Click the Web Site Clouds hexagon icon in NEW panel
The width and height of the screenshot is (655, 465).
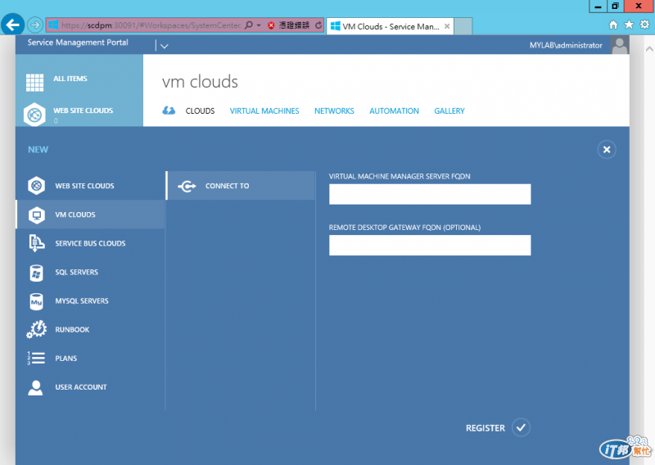[x=36, y=186]
